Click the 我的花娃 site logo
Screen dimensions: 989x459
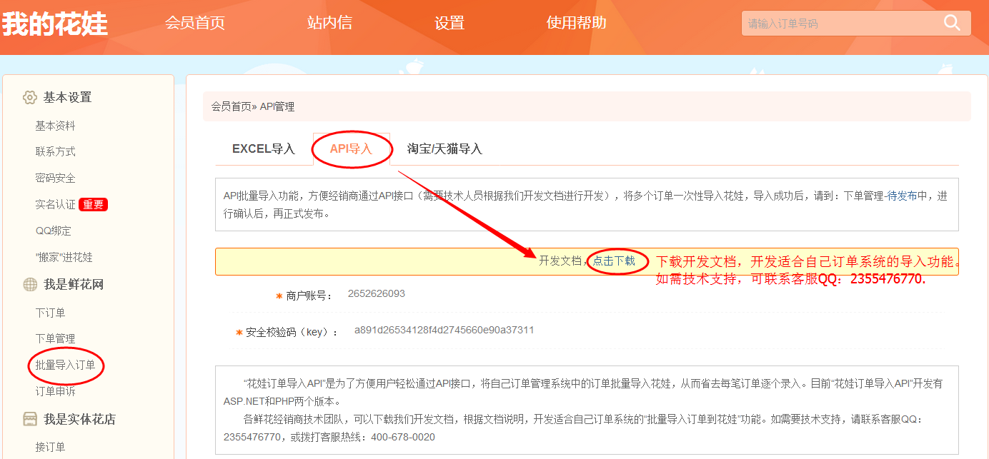(54, 24)
